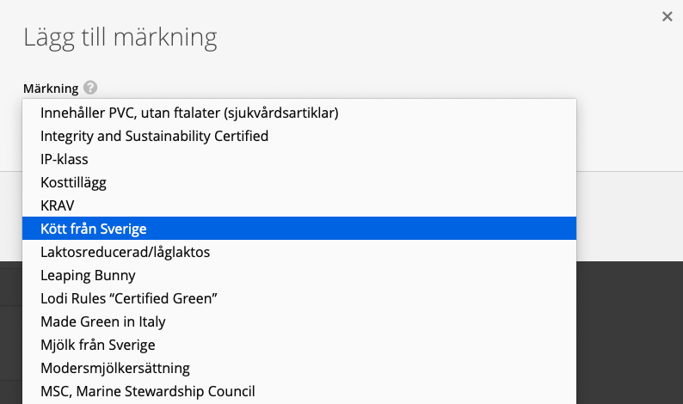This screenshot has height=404, width=683.
Task: Pick Leaping Bunny from dropdown
Action: (x=299, y=275)
